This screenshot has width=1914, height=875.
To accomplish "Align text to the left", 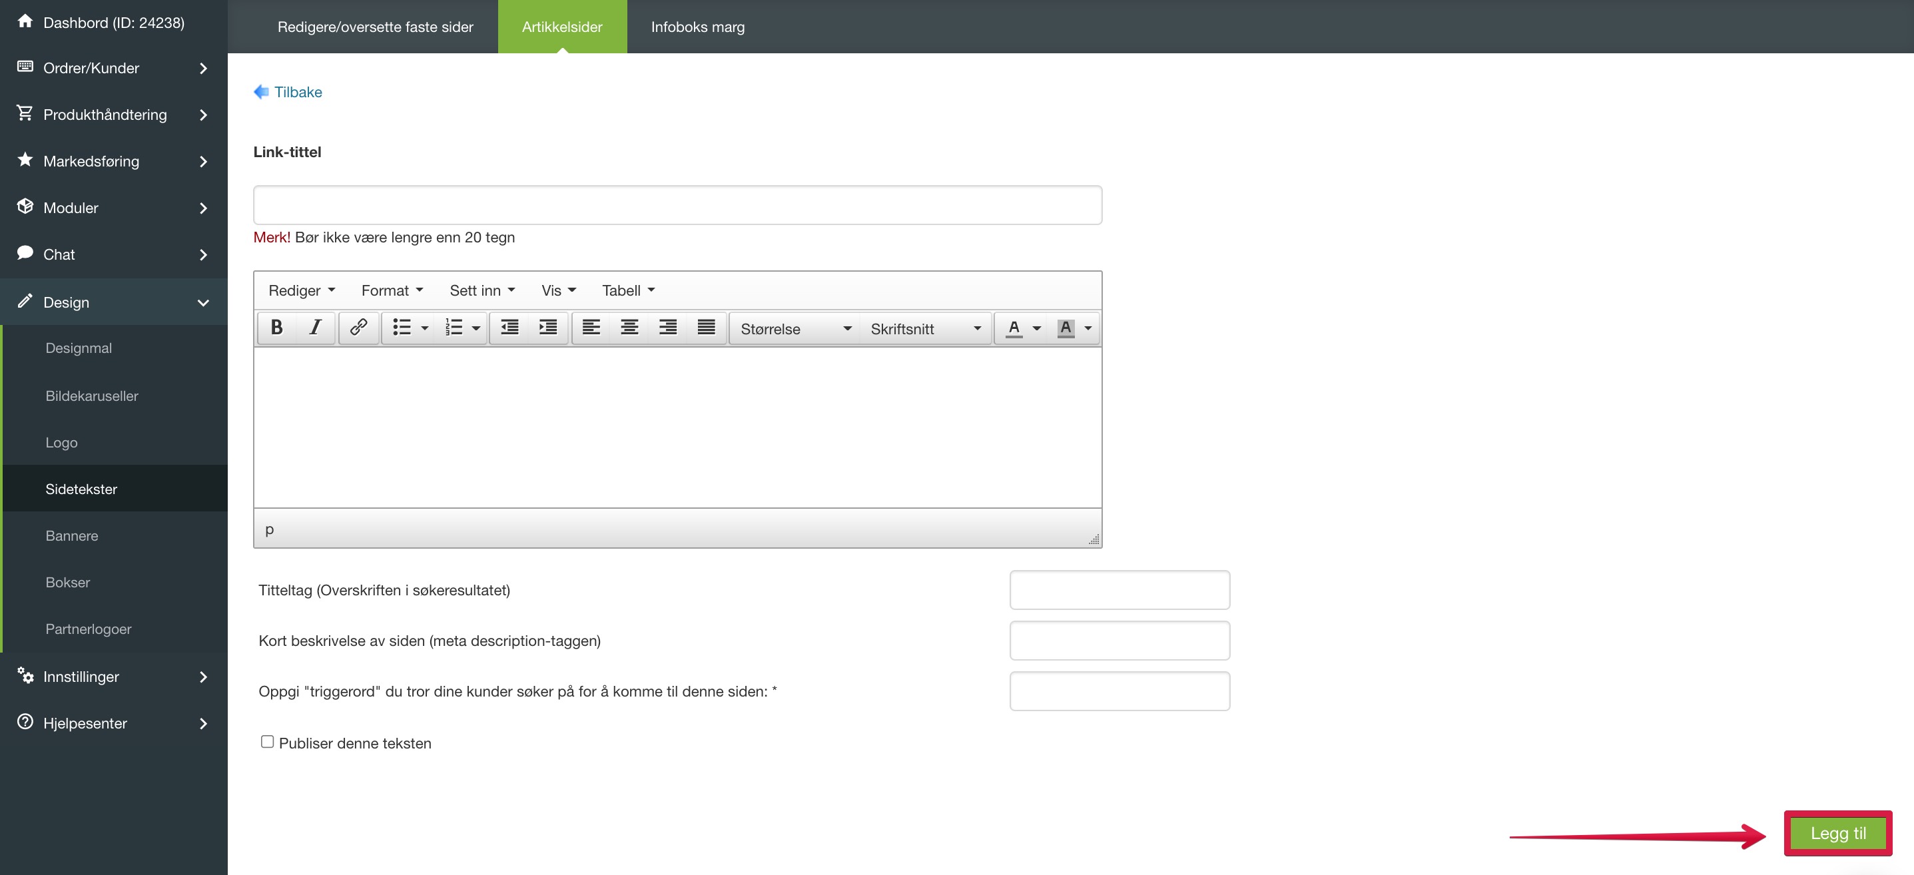I will point(591,328).
